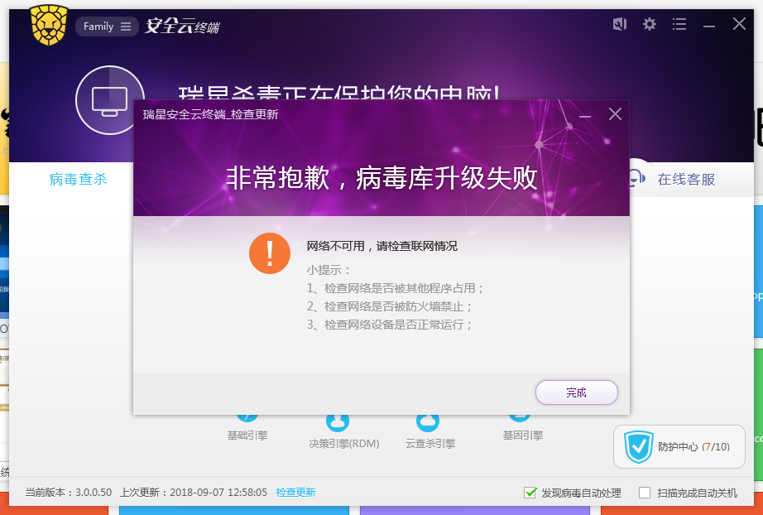Minimize the 检查更新 dialog

coord(585,117)
